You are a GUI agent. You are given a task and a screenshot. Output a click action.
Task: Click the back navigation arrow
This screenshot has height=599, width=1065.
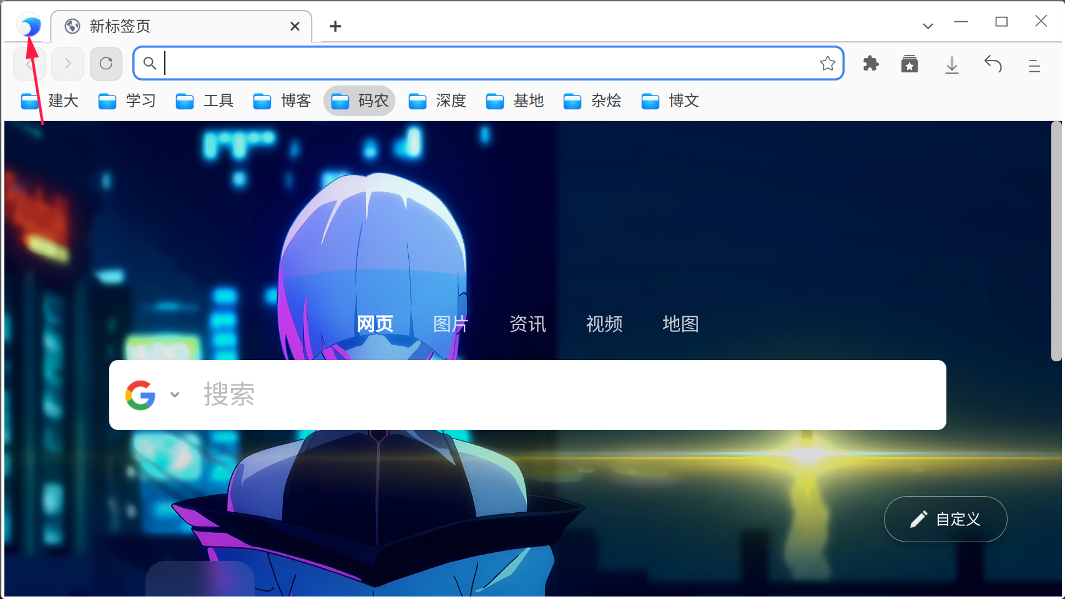[29, 63]
